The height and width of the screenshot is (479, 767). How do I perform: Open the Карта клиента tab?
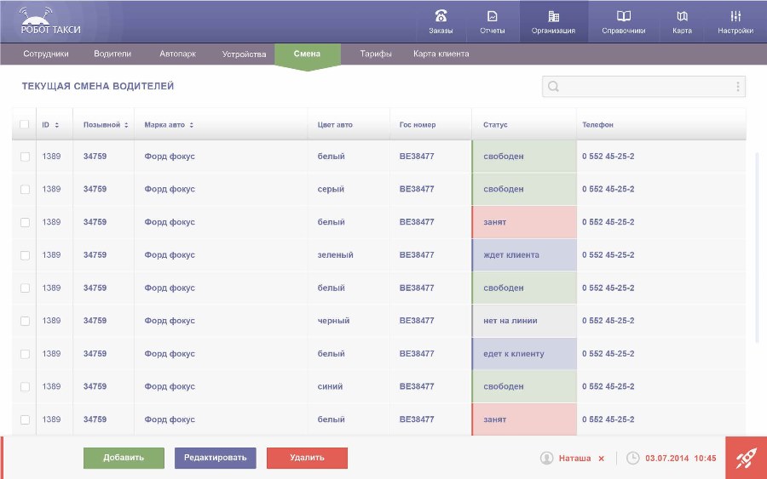coord(441,54)
